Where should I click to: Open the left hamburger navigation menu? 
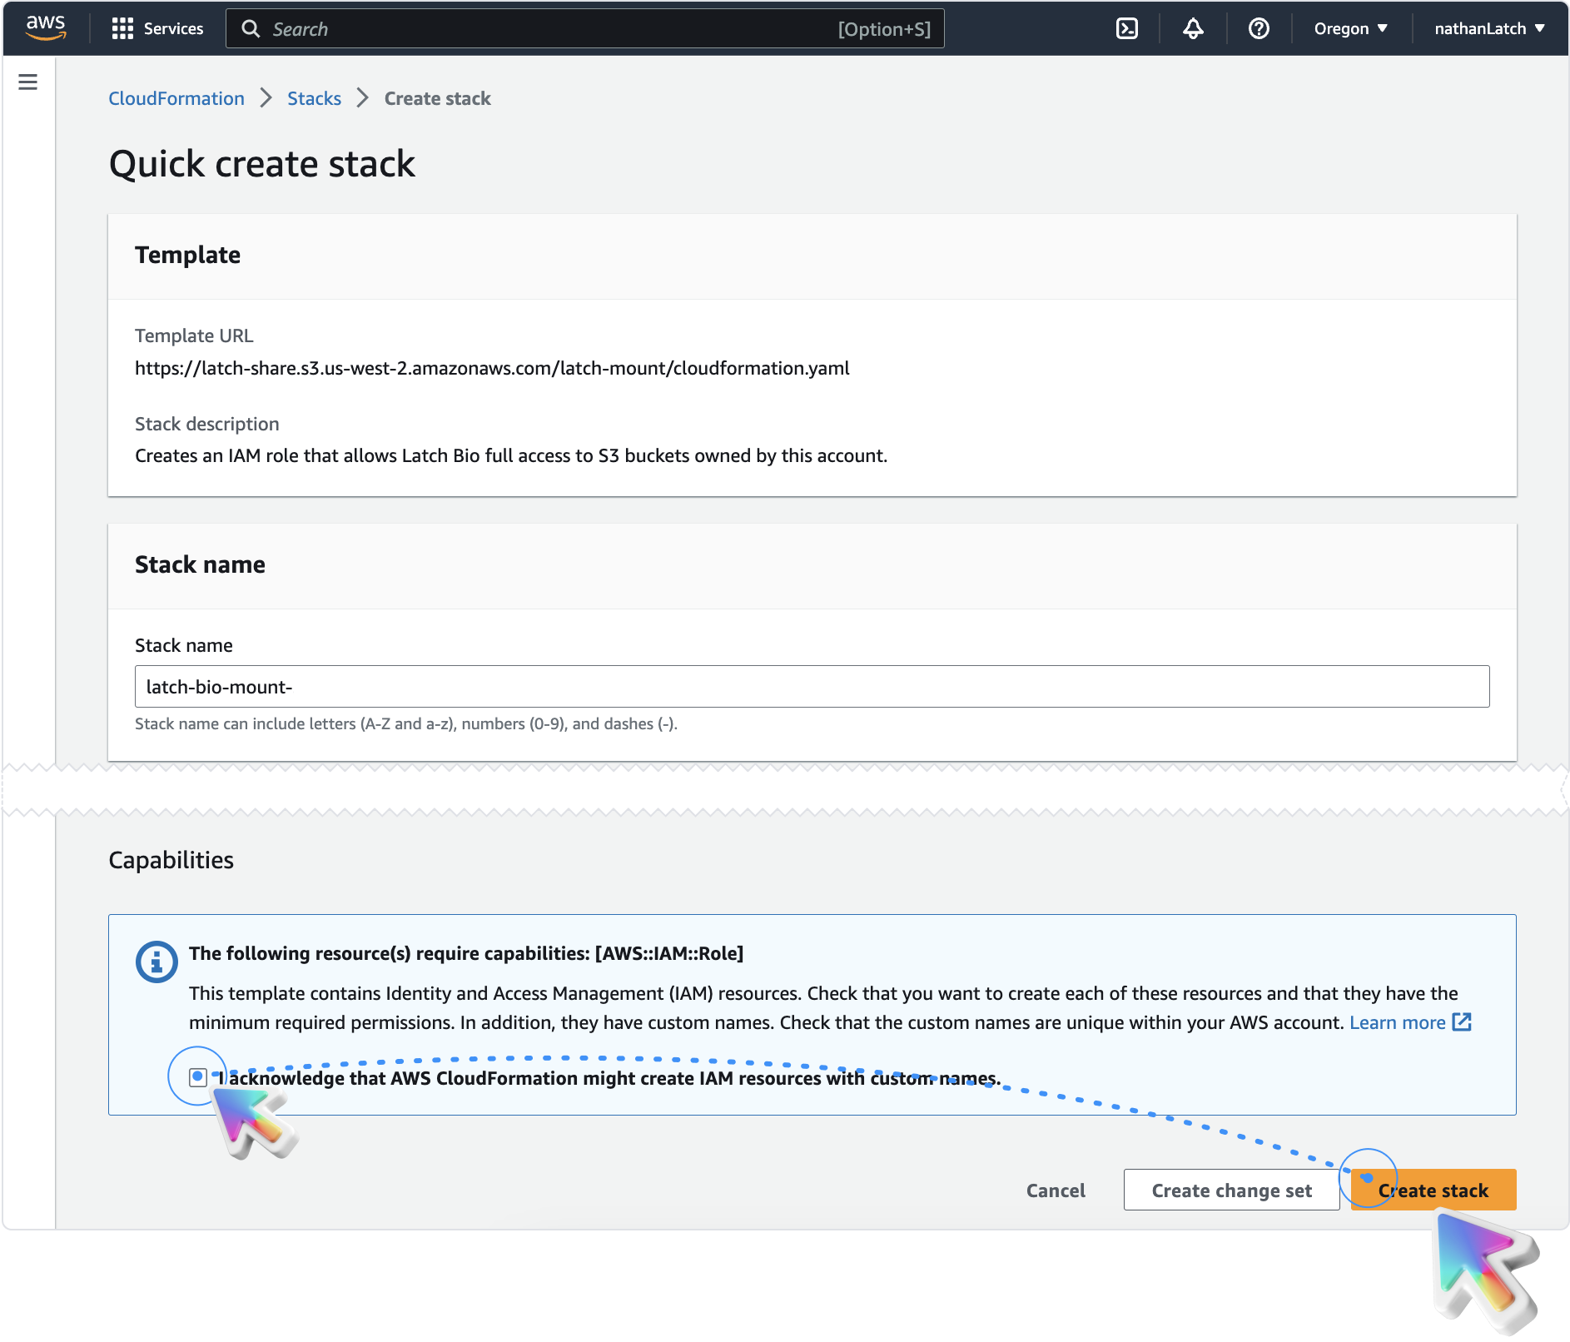click(28, 82)
